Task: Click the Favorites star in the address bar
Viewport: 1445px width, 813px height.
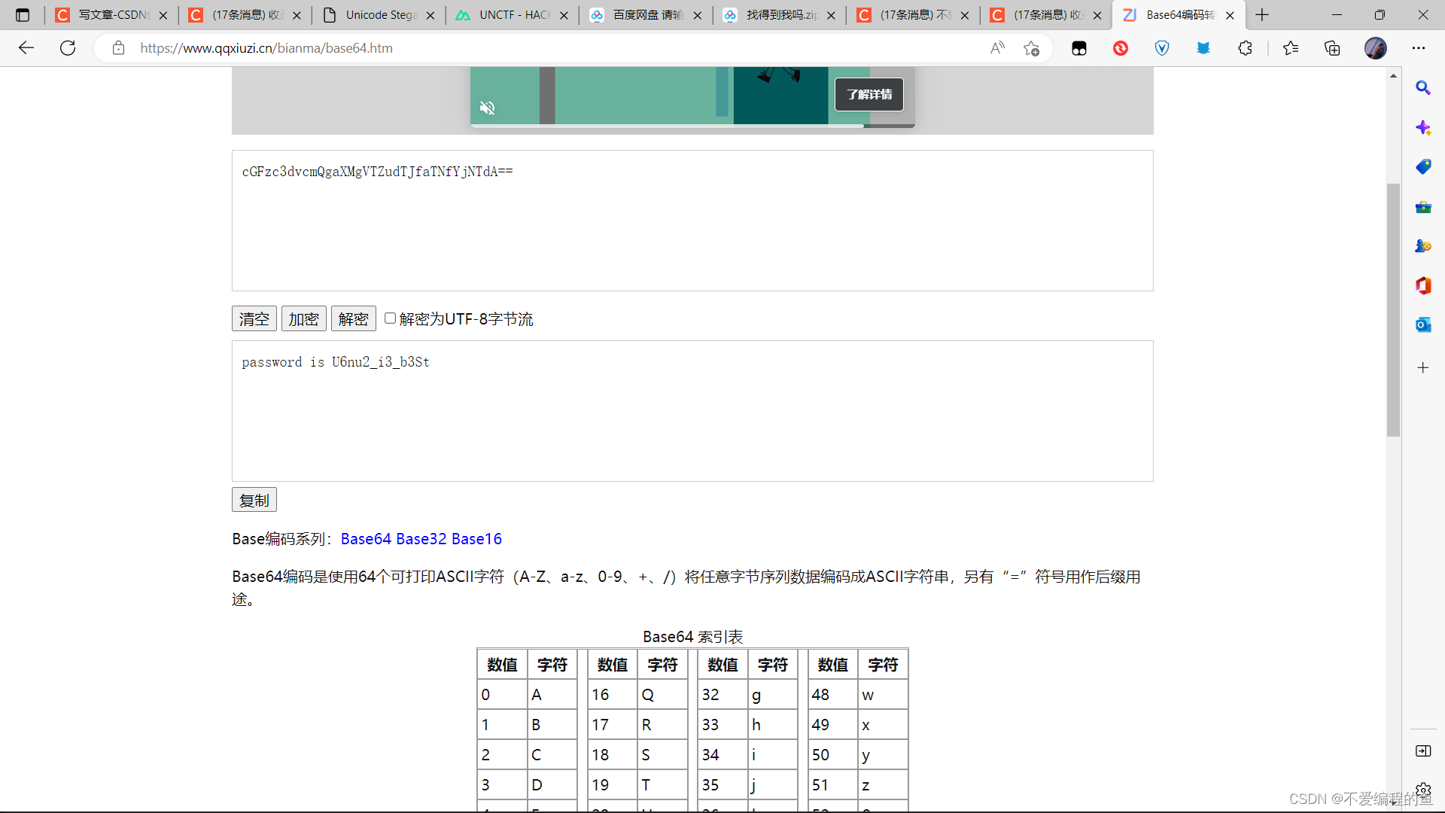Action: point(1032,47)
